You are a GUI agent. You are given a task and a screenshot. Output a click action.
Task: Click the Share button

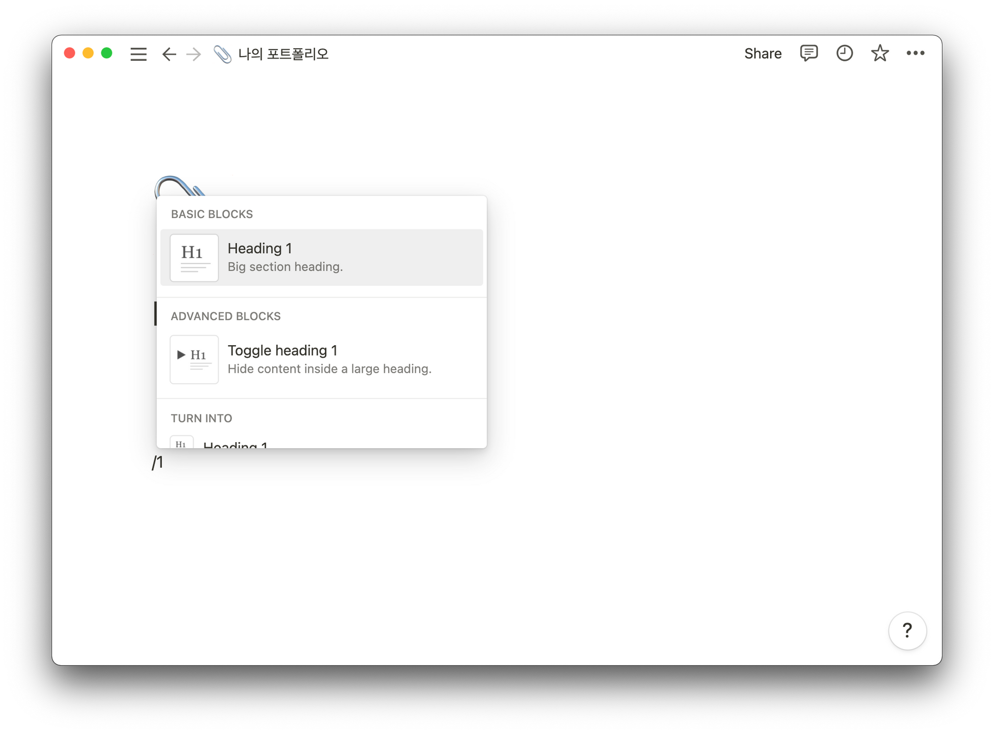(763, 53)
